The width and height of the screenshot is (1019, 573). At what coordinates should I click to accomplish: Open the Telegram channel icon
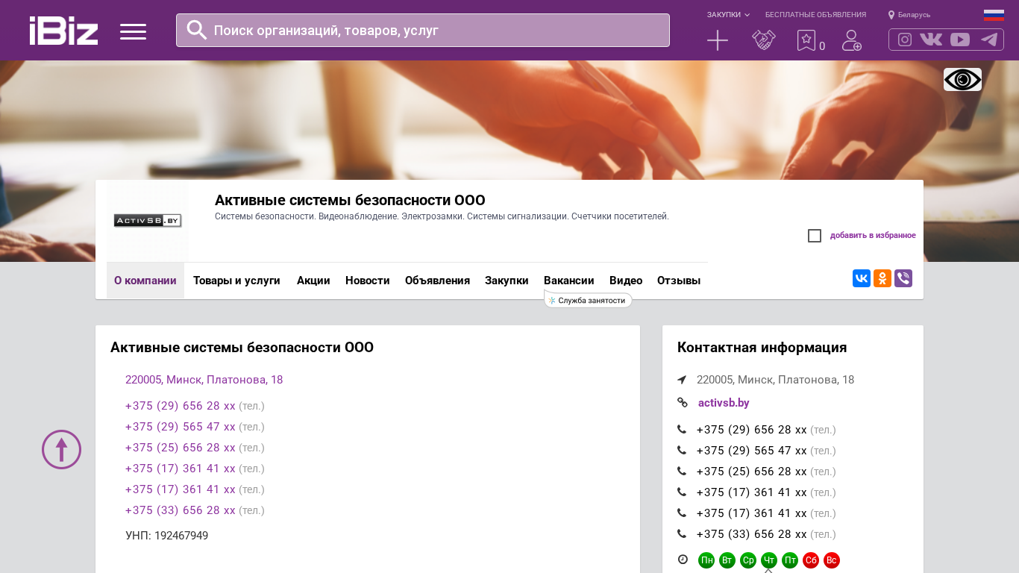click(x=989, y=40)
